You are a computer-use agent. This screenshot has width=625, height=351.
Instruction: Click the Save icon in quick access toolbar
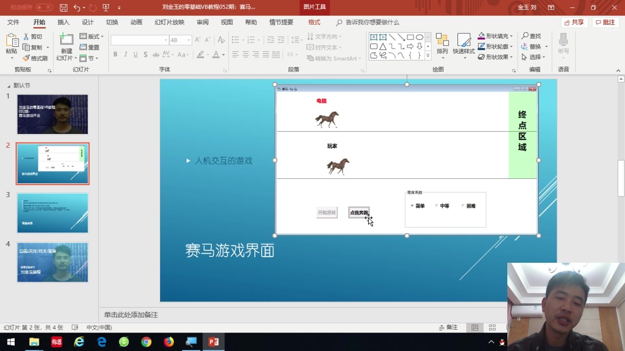point(63,8)
